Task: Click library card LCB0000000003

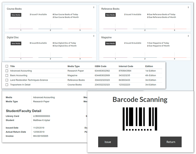Action: click(41, 116)
